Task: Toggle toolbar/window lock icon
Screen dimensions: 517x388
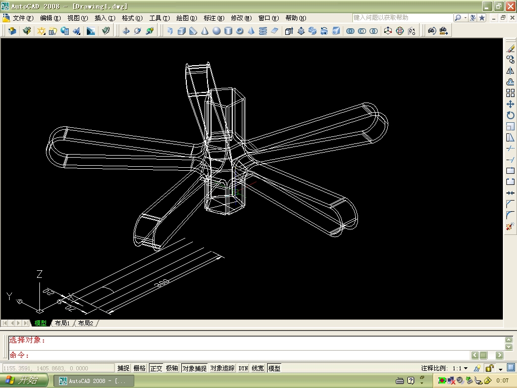Action: click(x=490, y=368)
